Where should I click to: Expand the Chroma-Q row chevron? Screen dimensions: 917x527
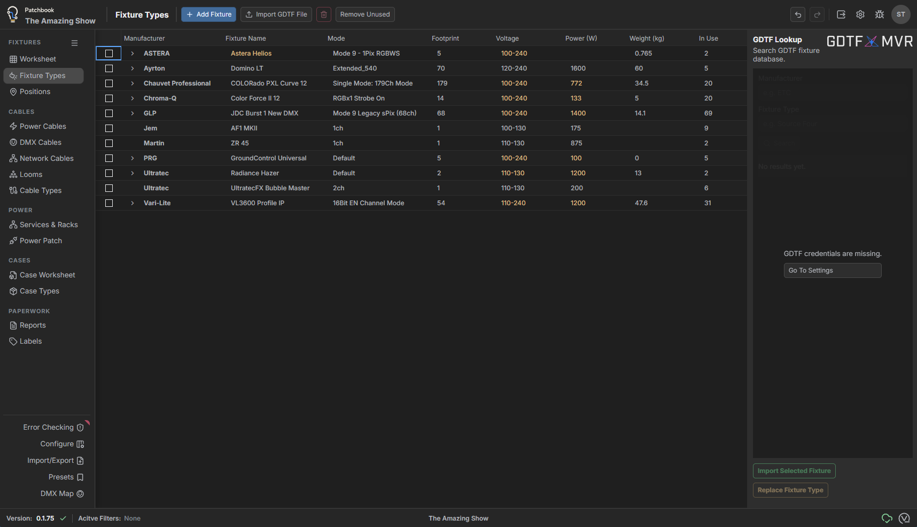pos(133,98)
